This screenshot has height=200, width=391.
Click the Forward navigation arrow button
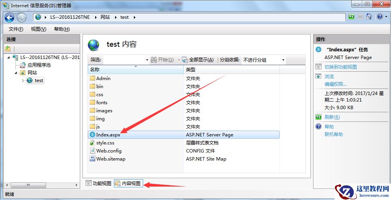[22, 18]
